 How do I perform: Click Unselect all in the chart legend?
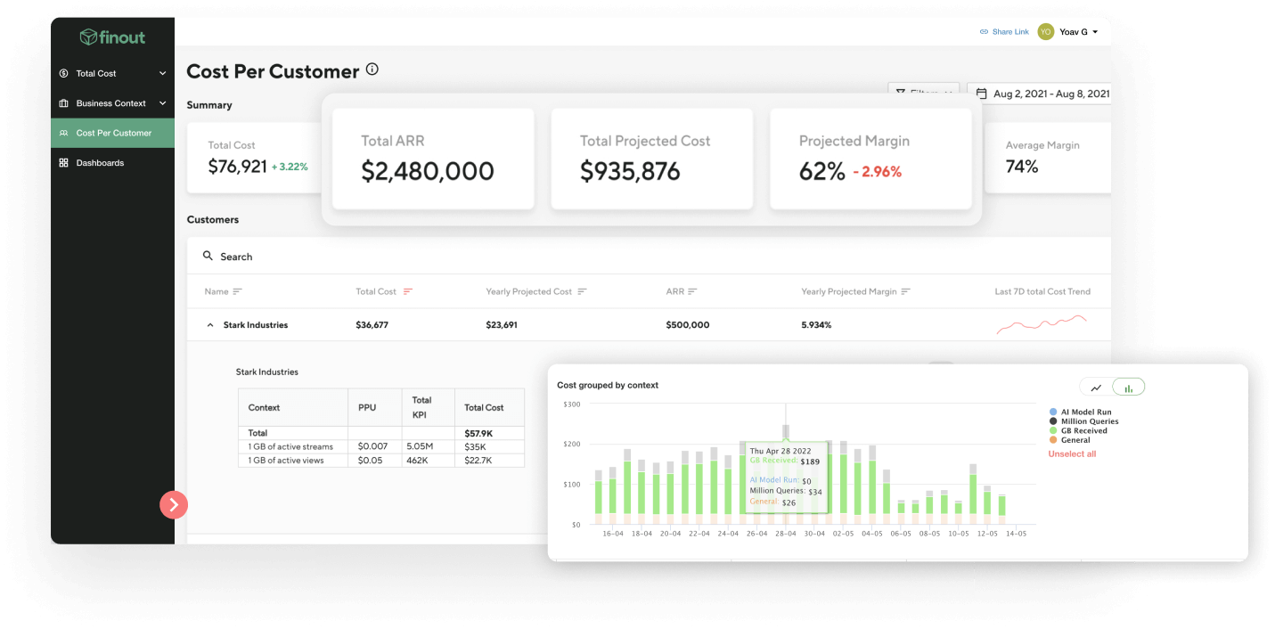tap(1071, 453)
